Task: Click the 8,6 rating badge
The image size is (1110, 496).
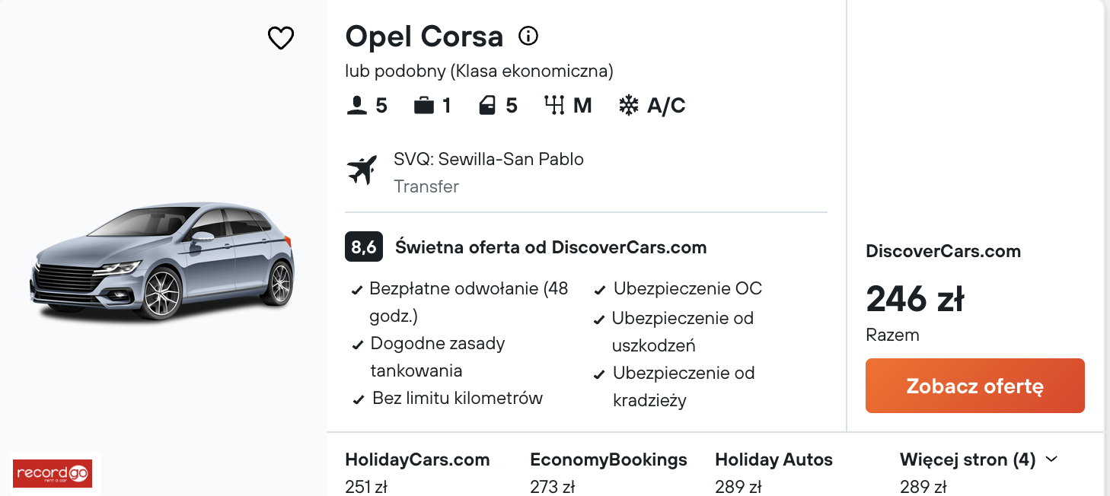Action: (x=364, y=247)
